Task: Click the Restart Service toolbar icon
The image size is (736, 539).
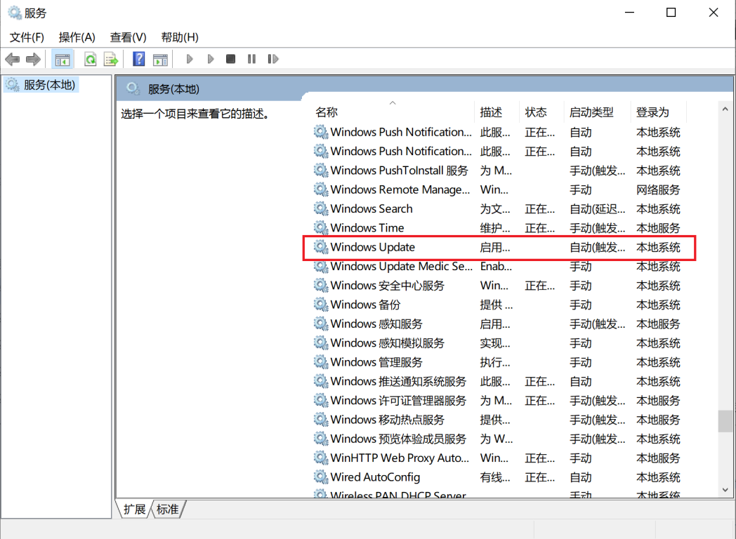Action: pos(273,60)
